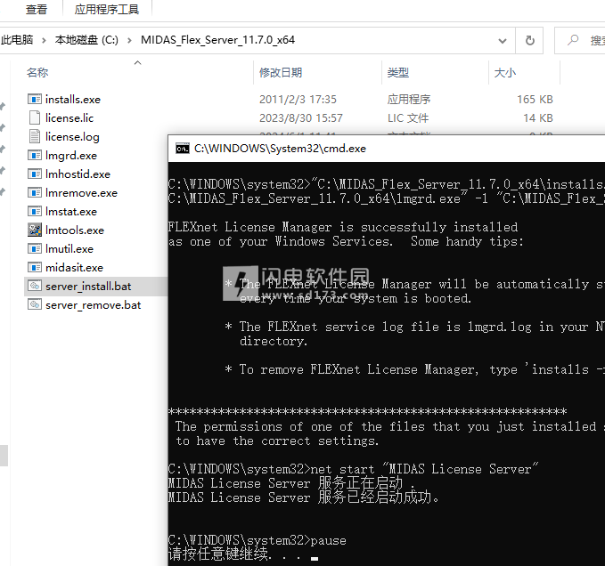605x566 pixels.
Task: Click the installs.exe file icon
Action: pyautogui.click(x=35, y=100)
